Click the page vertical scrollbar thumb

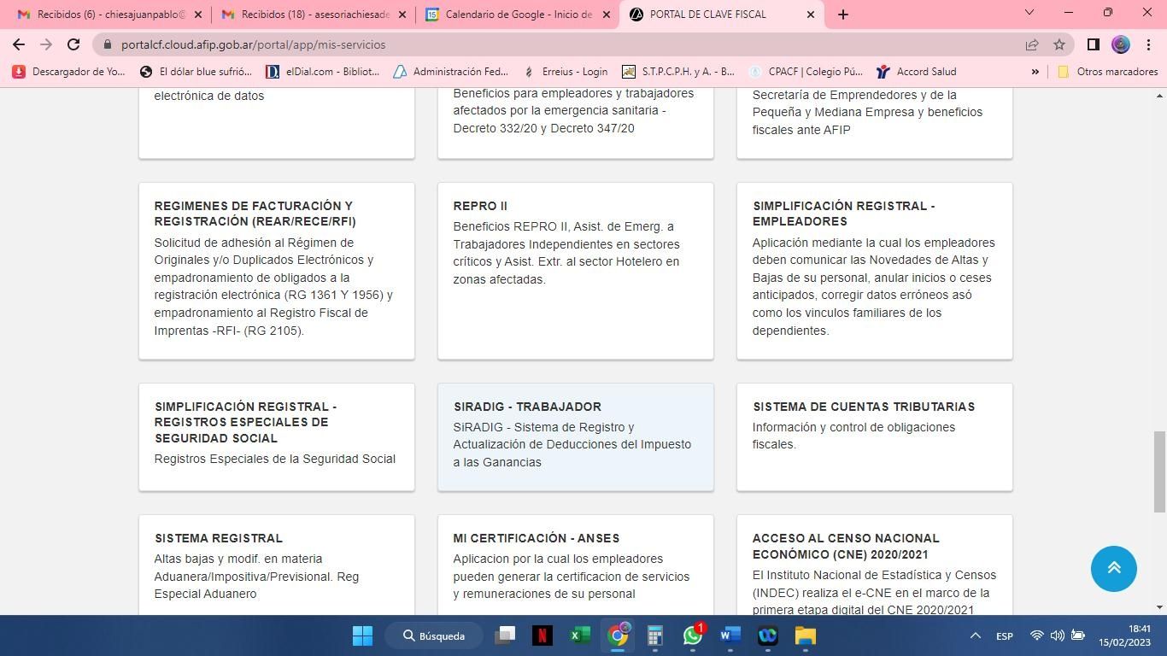pos(1159,470)
